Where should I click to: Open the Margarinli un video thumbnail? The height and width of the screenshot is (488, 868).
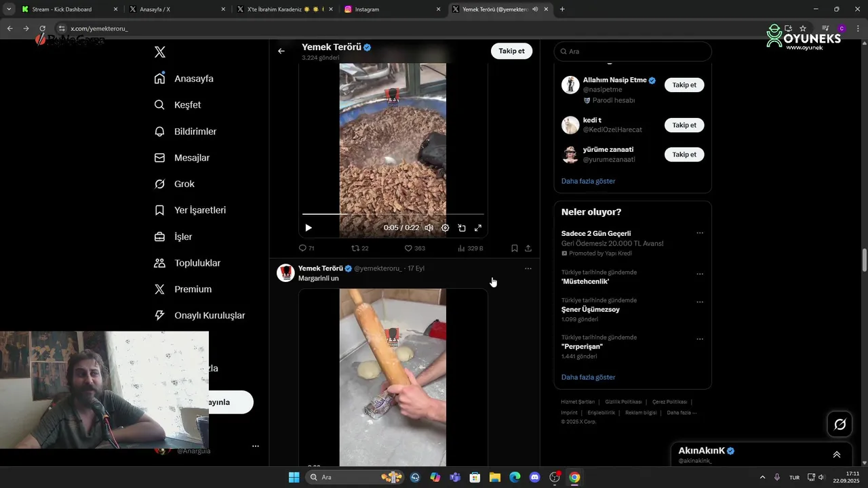click(393, 378)
